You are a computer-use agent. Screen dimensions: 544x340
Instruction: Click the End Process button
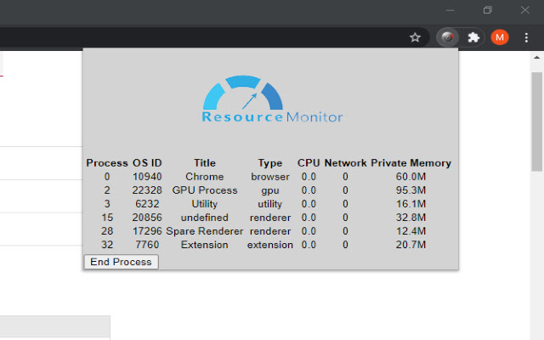[121, 262]
